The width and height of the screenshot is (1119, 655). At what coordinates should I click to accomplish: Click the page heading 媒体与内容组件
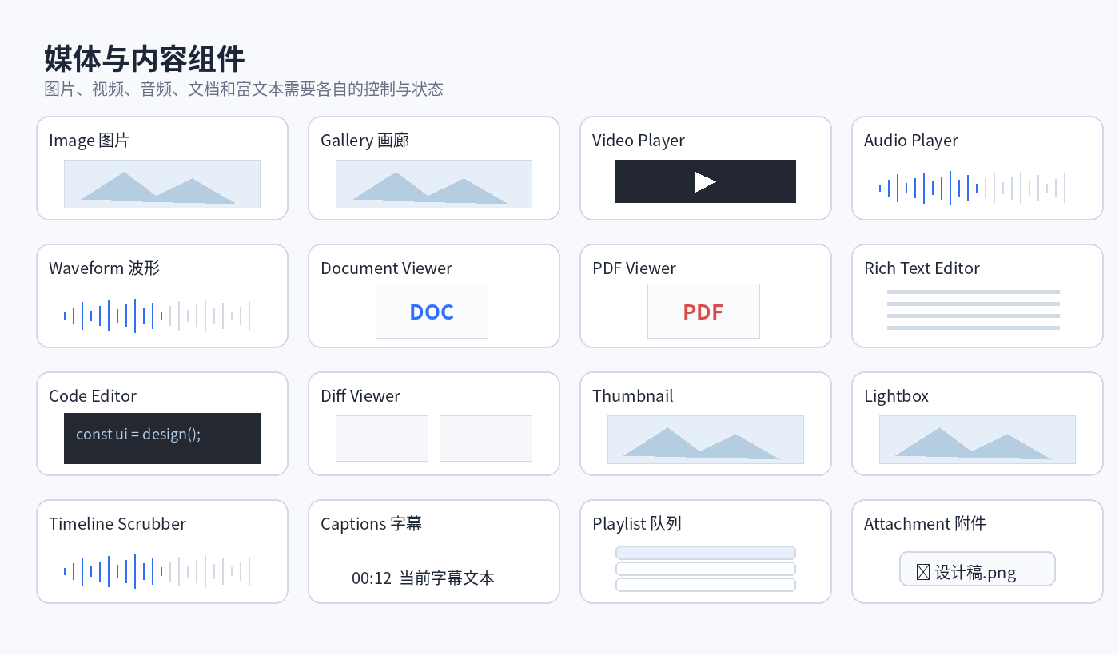(x=145, y=59)
